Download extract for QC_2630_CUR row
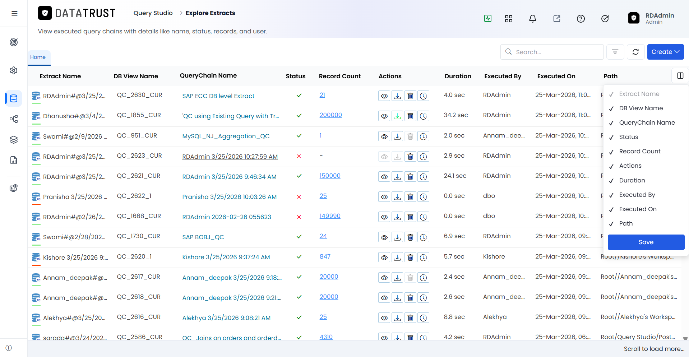Screen dimensions: 689x357 (x=397, y=96)
